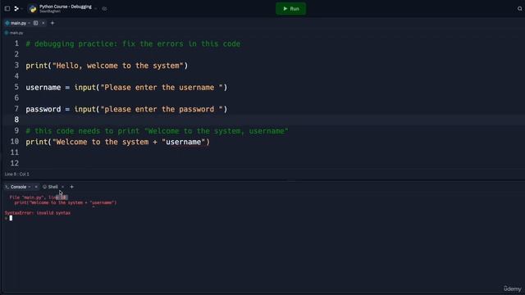The width and height of the screenshot is (525, 295).
Task: Open the main.py tab options dropdown
Action: tap(30, 23)
